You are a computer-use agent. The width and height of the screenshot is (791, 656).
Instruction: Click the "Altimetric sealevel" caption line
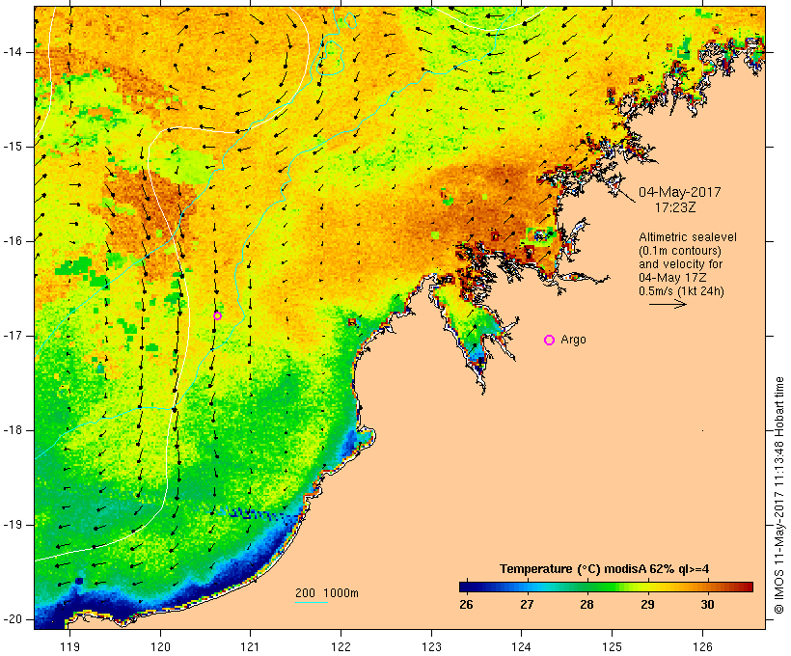688,237
